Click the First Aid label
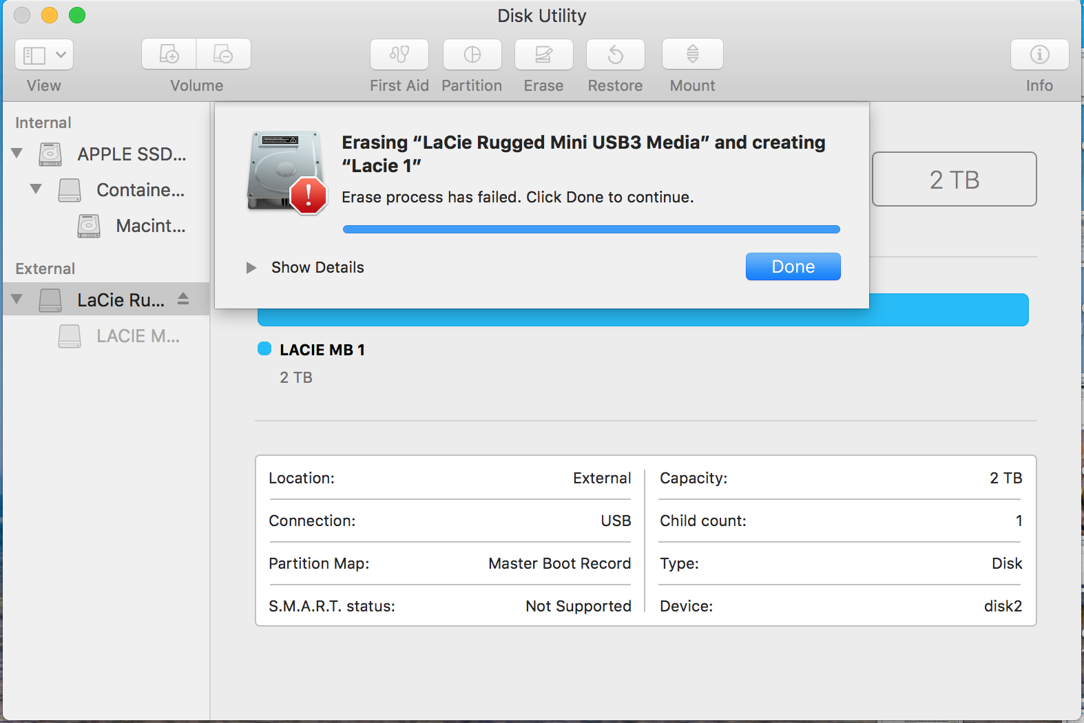 [x=399, y=85]
